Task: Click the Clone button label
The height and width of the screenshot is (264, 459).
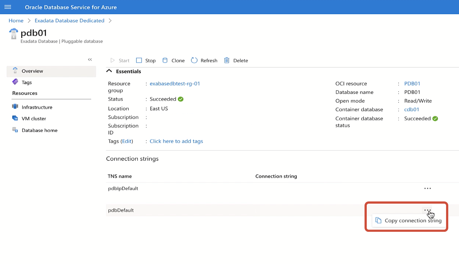Action: (x=178, y=60)
